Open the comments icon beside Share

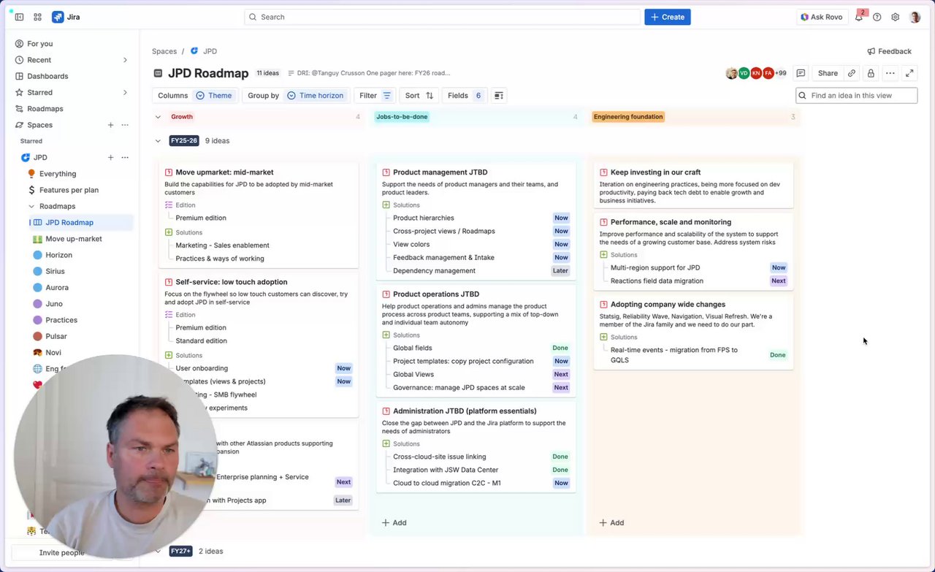(801, 73)
